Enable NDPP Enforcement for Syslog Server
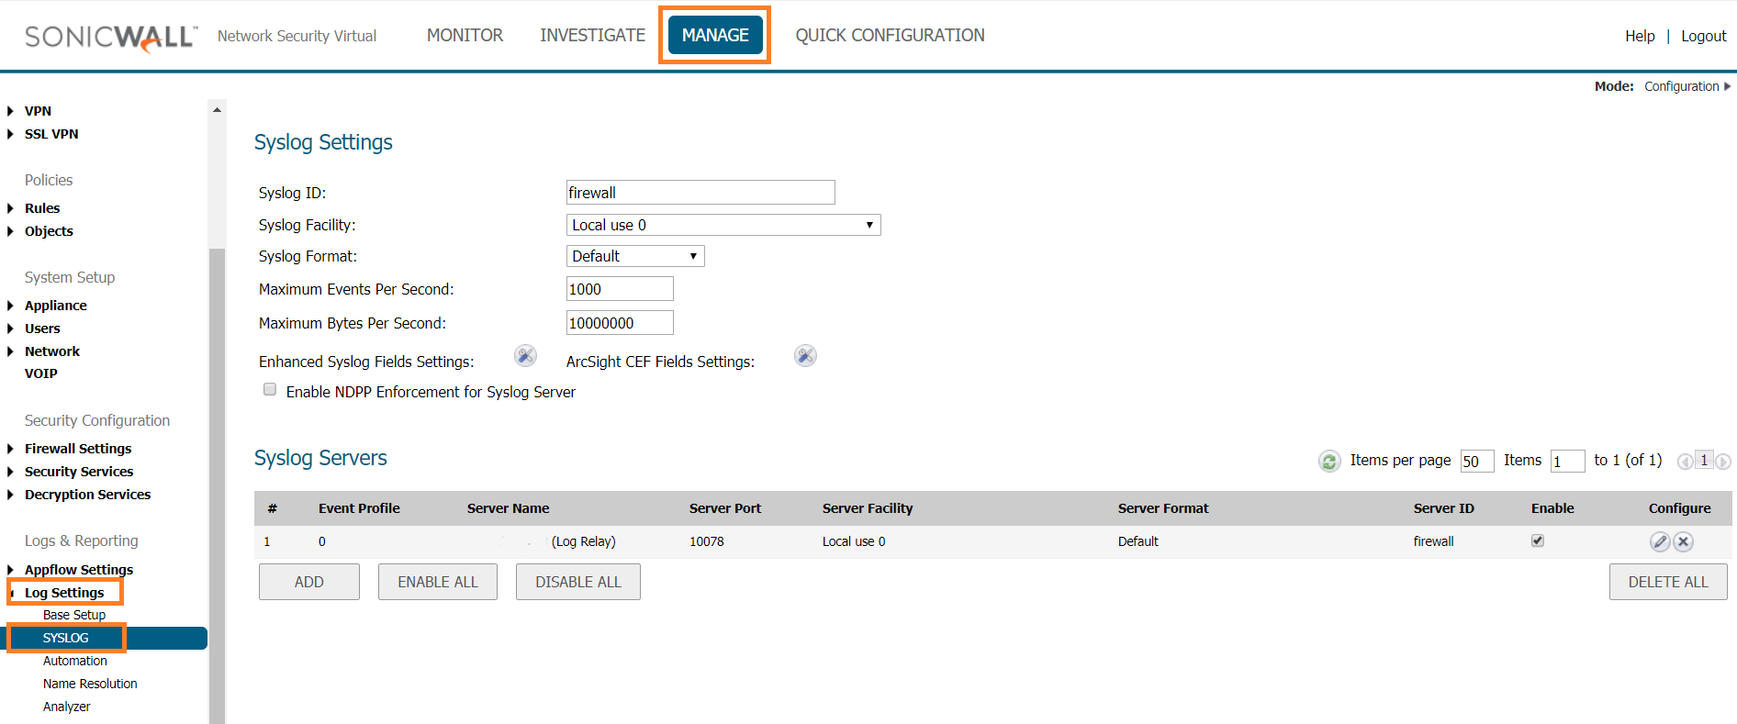 point(270,390)
